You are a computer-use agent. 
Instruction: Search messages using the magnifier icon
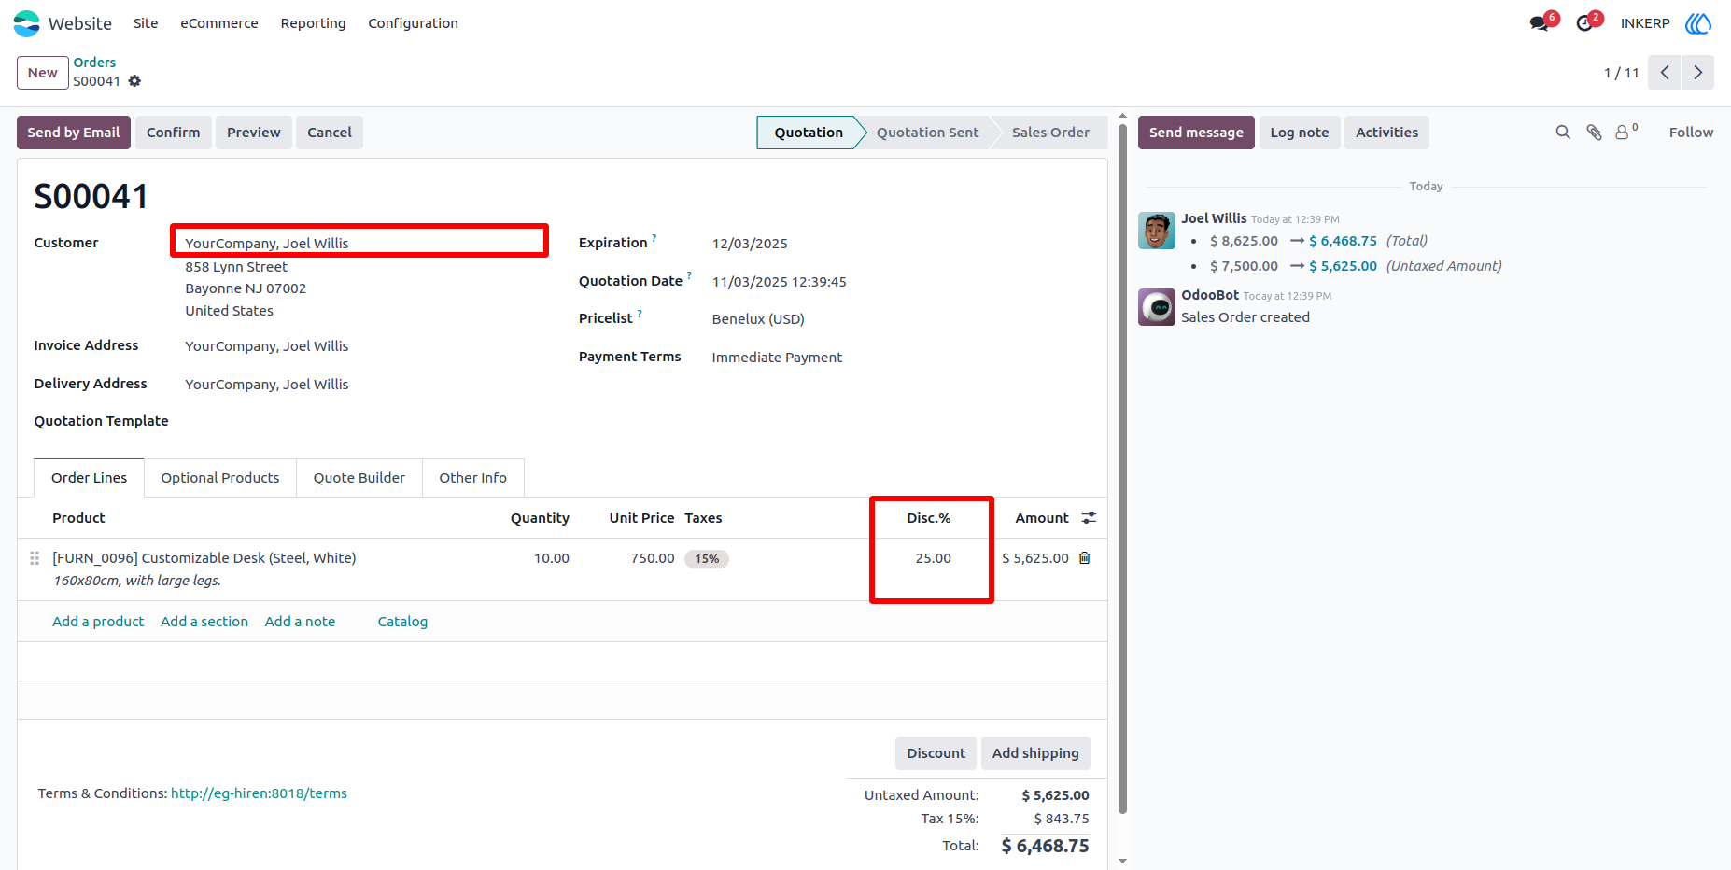(1563, 133)
